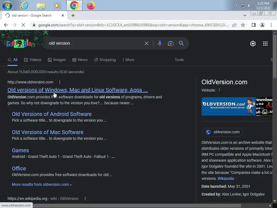
Task: Focus the address bar URL
Action: 133,25
